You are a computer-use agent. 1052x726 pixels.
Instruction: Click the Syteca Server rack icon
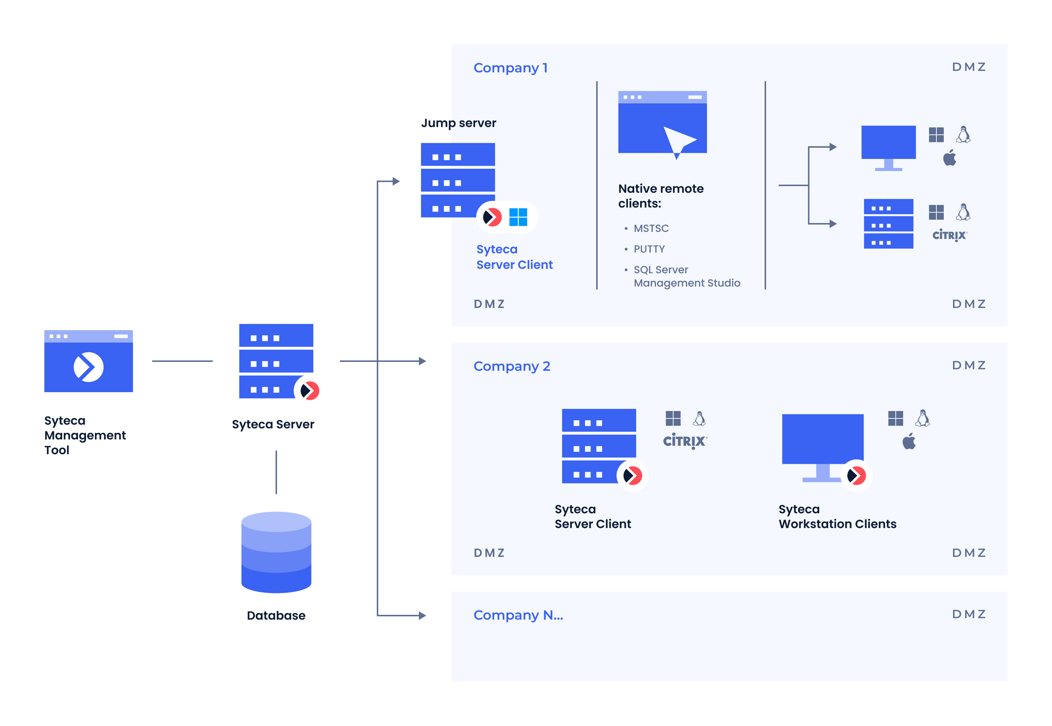coord(276,361)
